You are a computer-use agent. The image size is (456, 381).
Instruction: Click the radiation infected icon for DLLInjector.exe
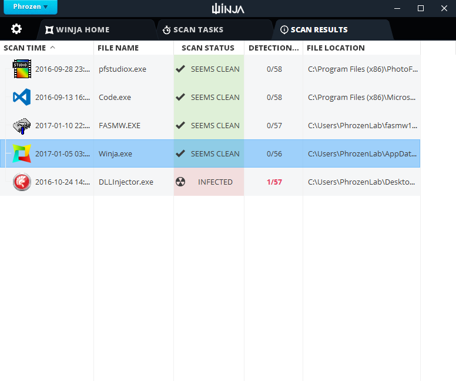[x=180, y=182]
